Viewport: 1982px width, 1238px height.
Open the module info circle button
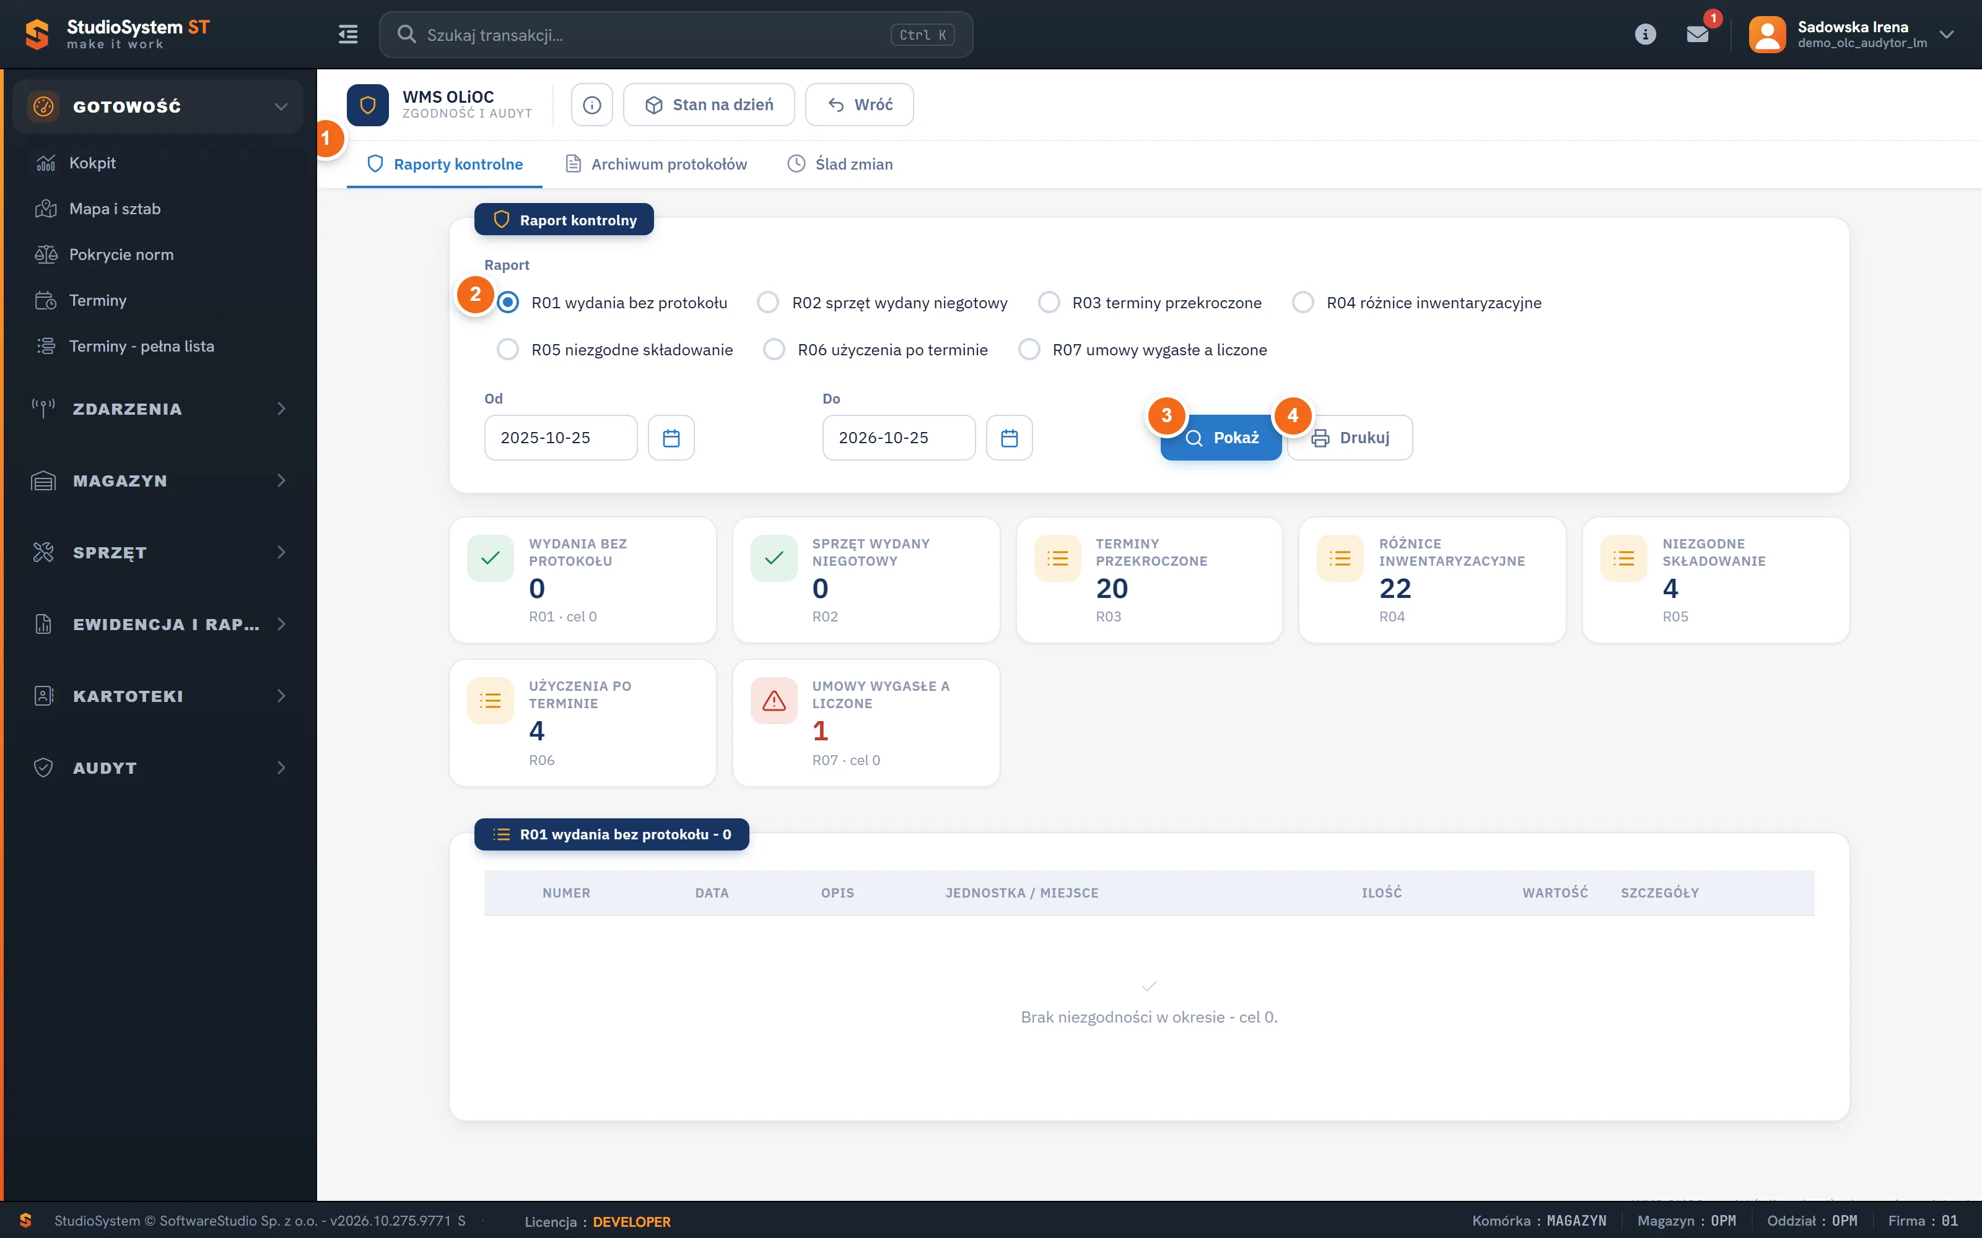coord(592,105)
